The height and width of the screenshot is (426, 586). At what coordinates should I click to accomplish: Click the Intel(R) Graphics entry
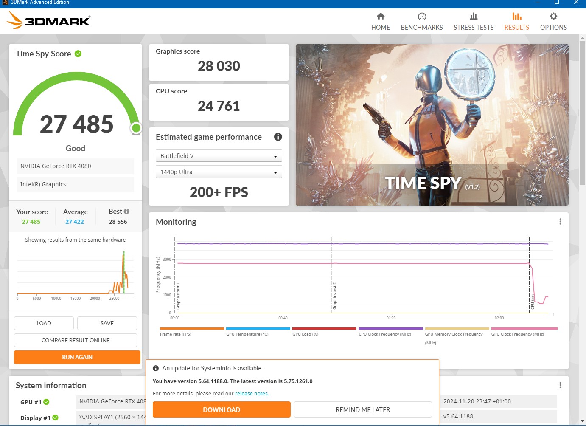pos(76,184)
